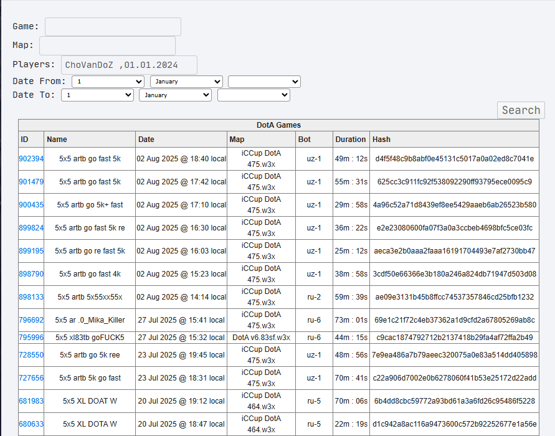
Task: Select game name '5x5 XL DOAT W'
Action: coord(90,400)
